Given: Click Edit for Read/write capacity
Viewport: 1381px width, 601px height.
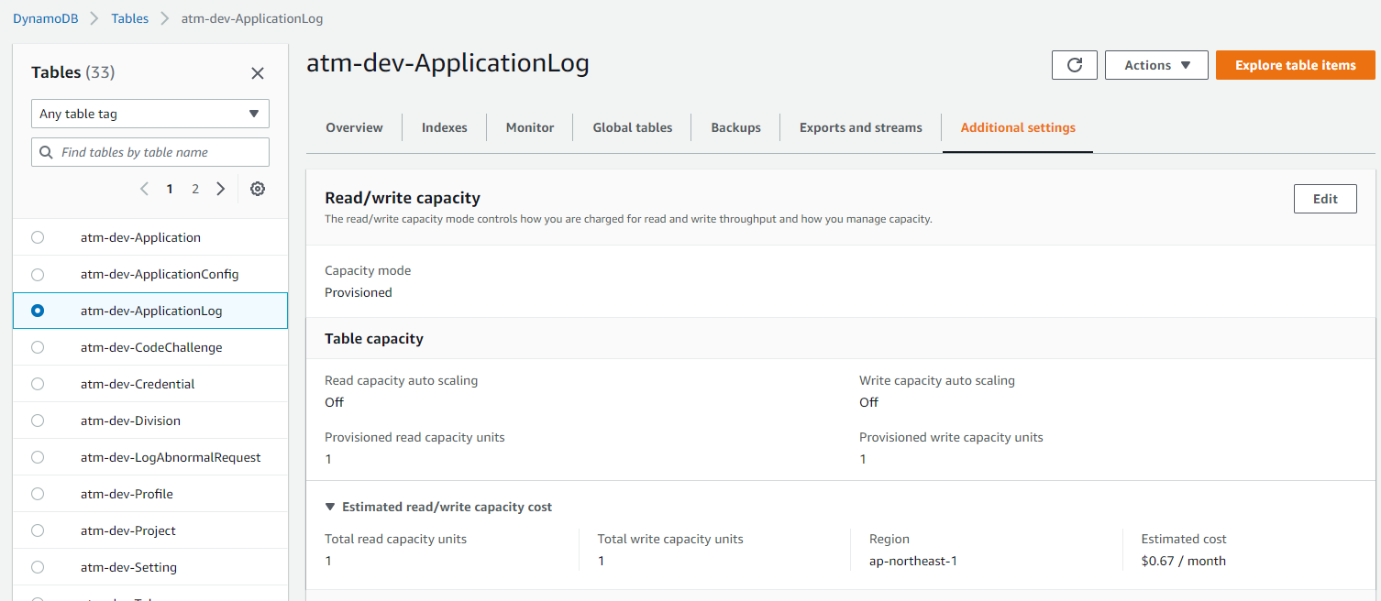Looking at the screenshot, I should pos(1325,199).
